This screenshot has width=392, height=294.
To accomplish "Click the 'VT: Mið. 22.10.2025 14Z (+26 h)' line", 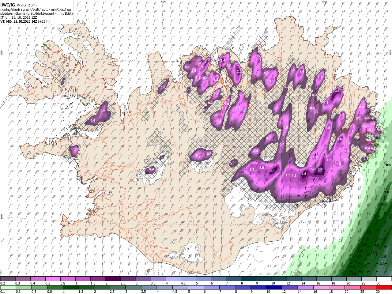I will (25, 21).
